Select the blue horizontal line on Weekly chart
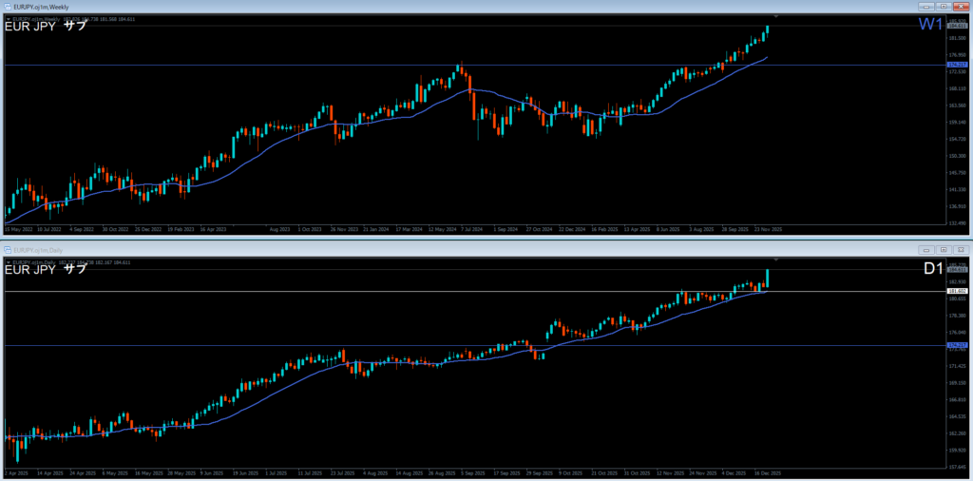The height and width of the screenshot is (481, 973). [380, 65]
